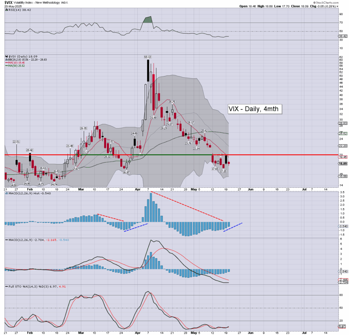Click the 38.42 RSI value axis tag
The height and width of the screenshot is (335, 349).
pyautogui.click(x=342, y=36)
